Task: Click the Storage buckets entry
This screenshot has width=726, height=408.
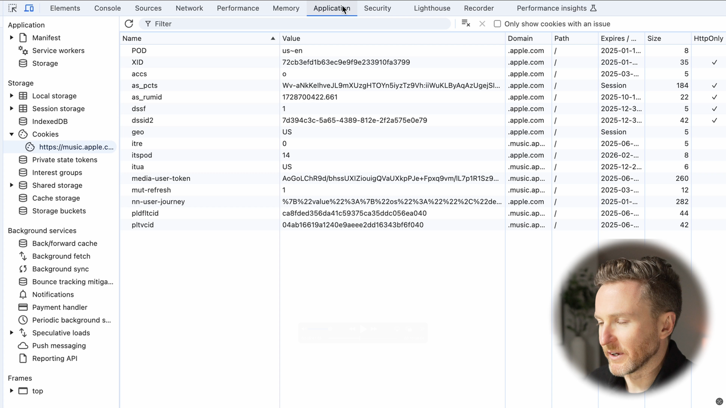Action: pos(59,211)
